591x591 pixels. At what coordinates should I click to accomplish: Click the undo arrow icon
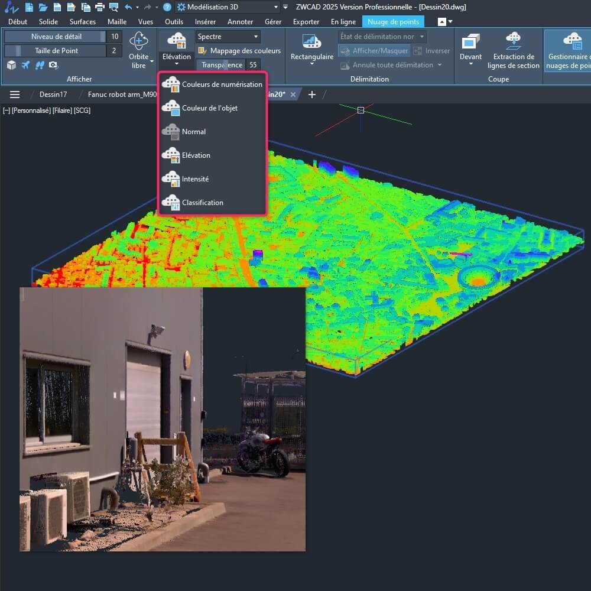(x=128, y=7)
